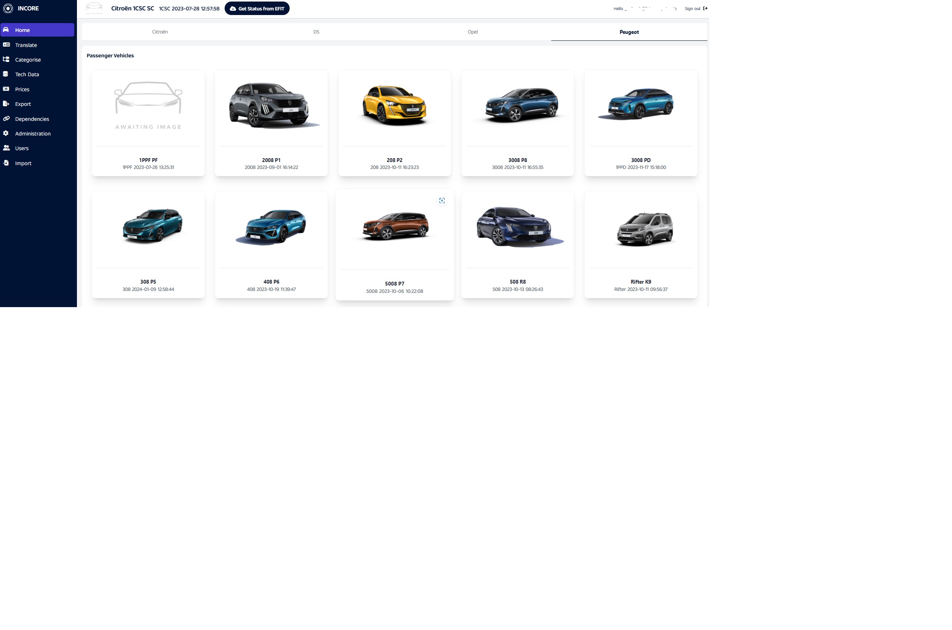Screen dimensions: 952x630
Task: Click Get Status from EFIT button
Action: 257,8
